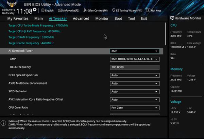Click the settings gear next to the clock

35,10
